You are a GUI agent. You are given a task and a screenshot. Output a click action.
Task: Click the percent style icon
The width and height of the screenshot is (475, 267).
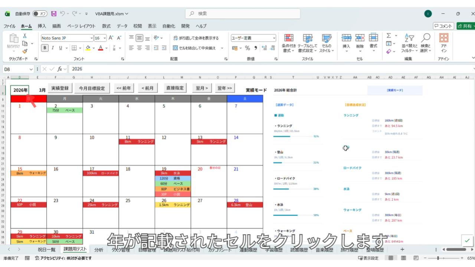point(247,48)
